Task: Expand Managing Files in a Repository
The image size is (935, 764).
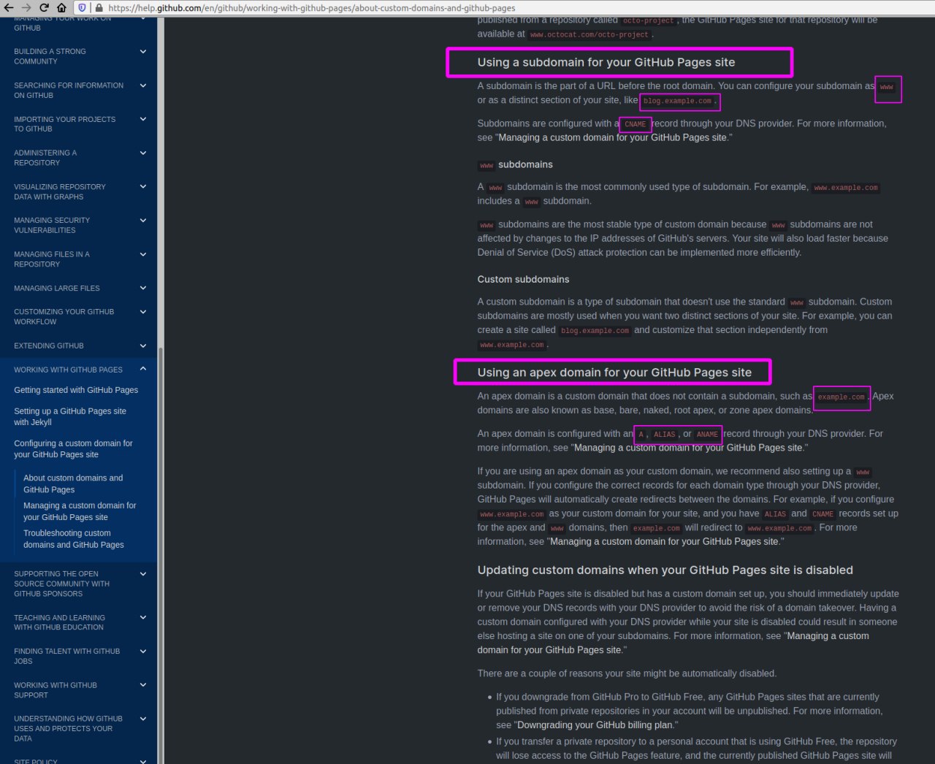Action: tap(143, 254)
